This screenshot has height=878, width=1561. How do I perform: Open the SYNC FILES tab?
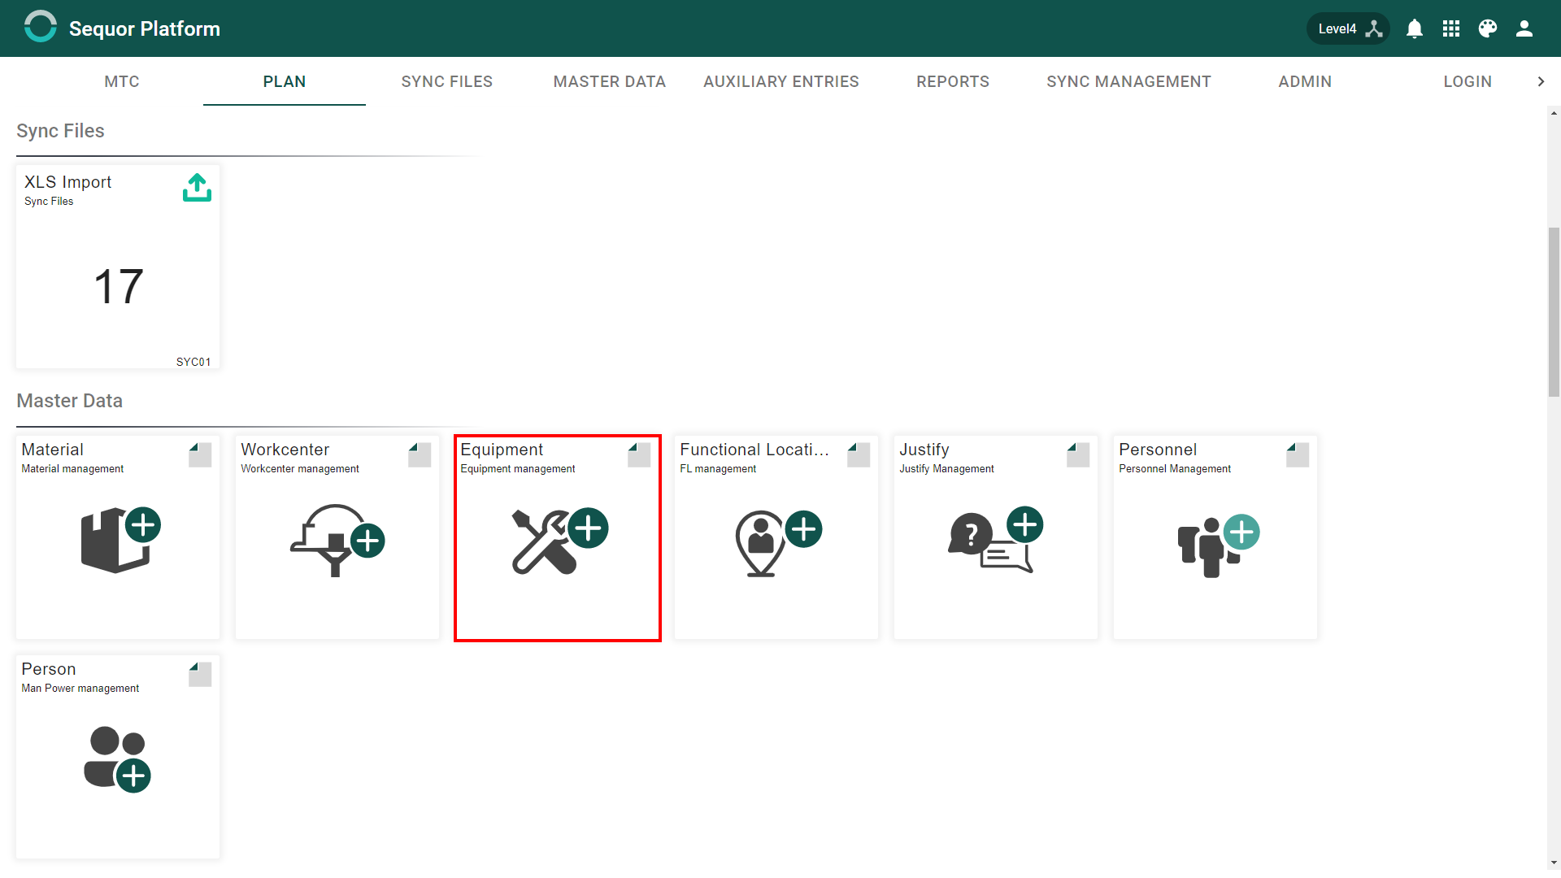click(x=447, y=81)
